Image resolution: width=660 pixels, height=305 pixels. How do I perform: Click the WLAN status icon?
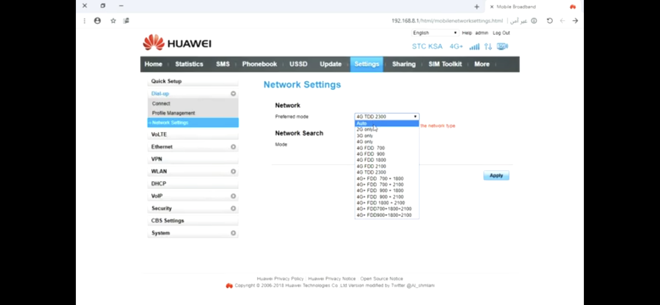(x=502, y=46)
